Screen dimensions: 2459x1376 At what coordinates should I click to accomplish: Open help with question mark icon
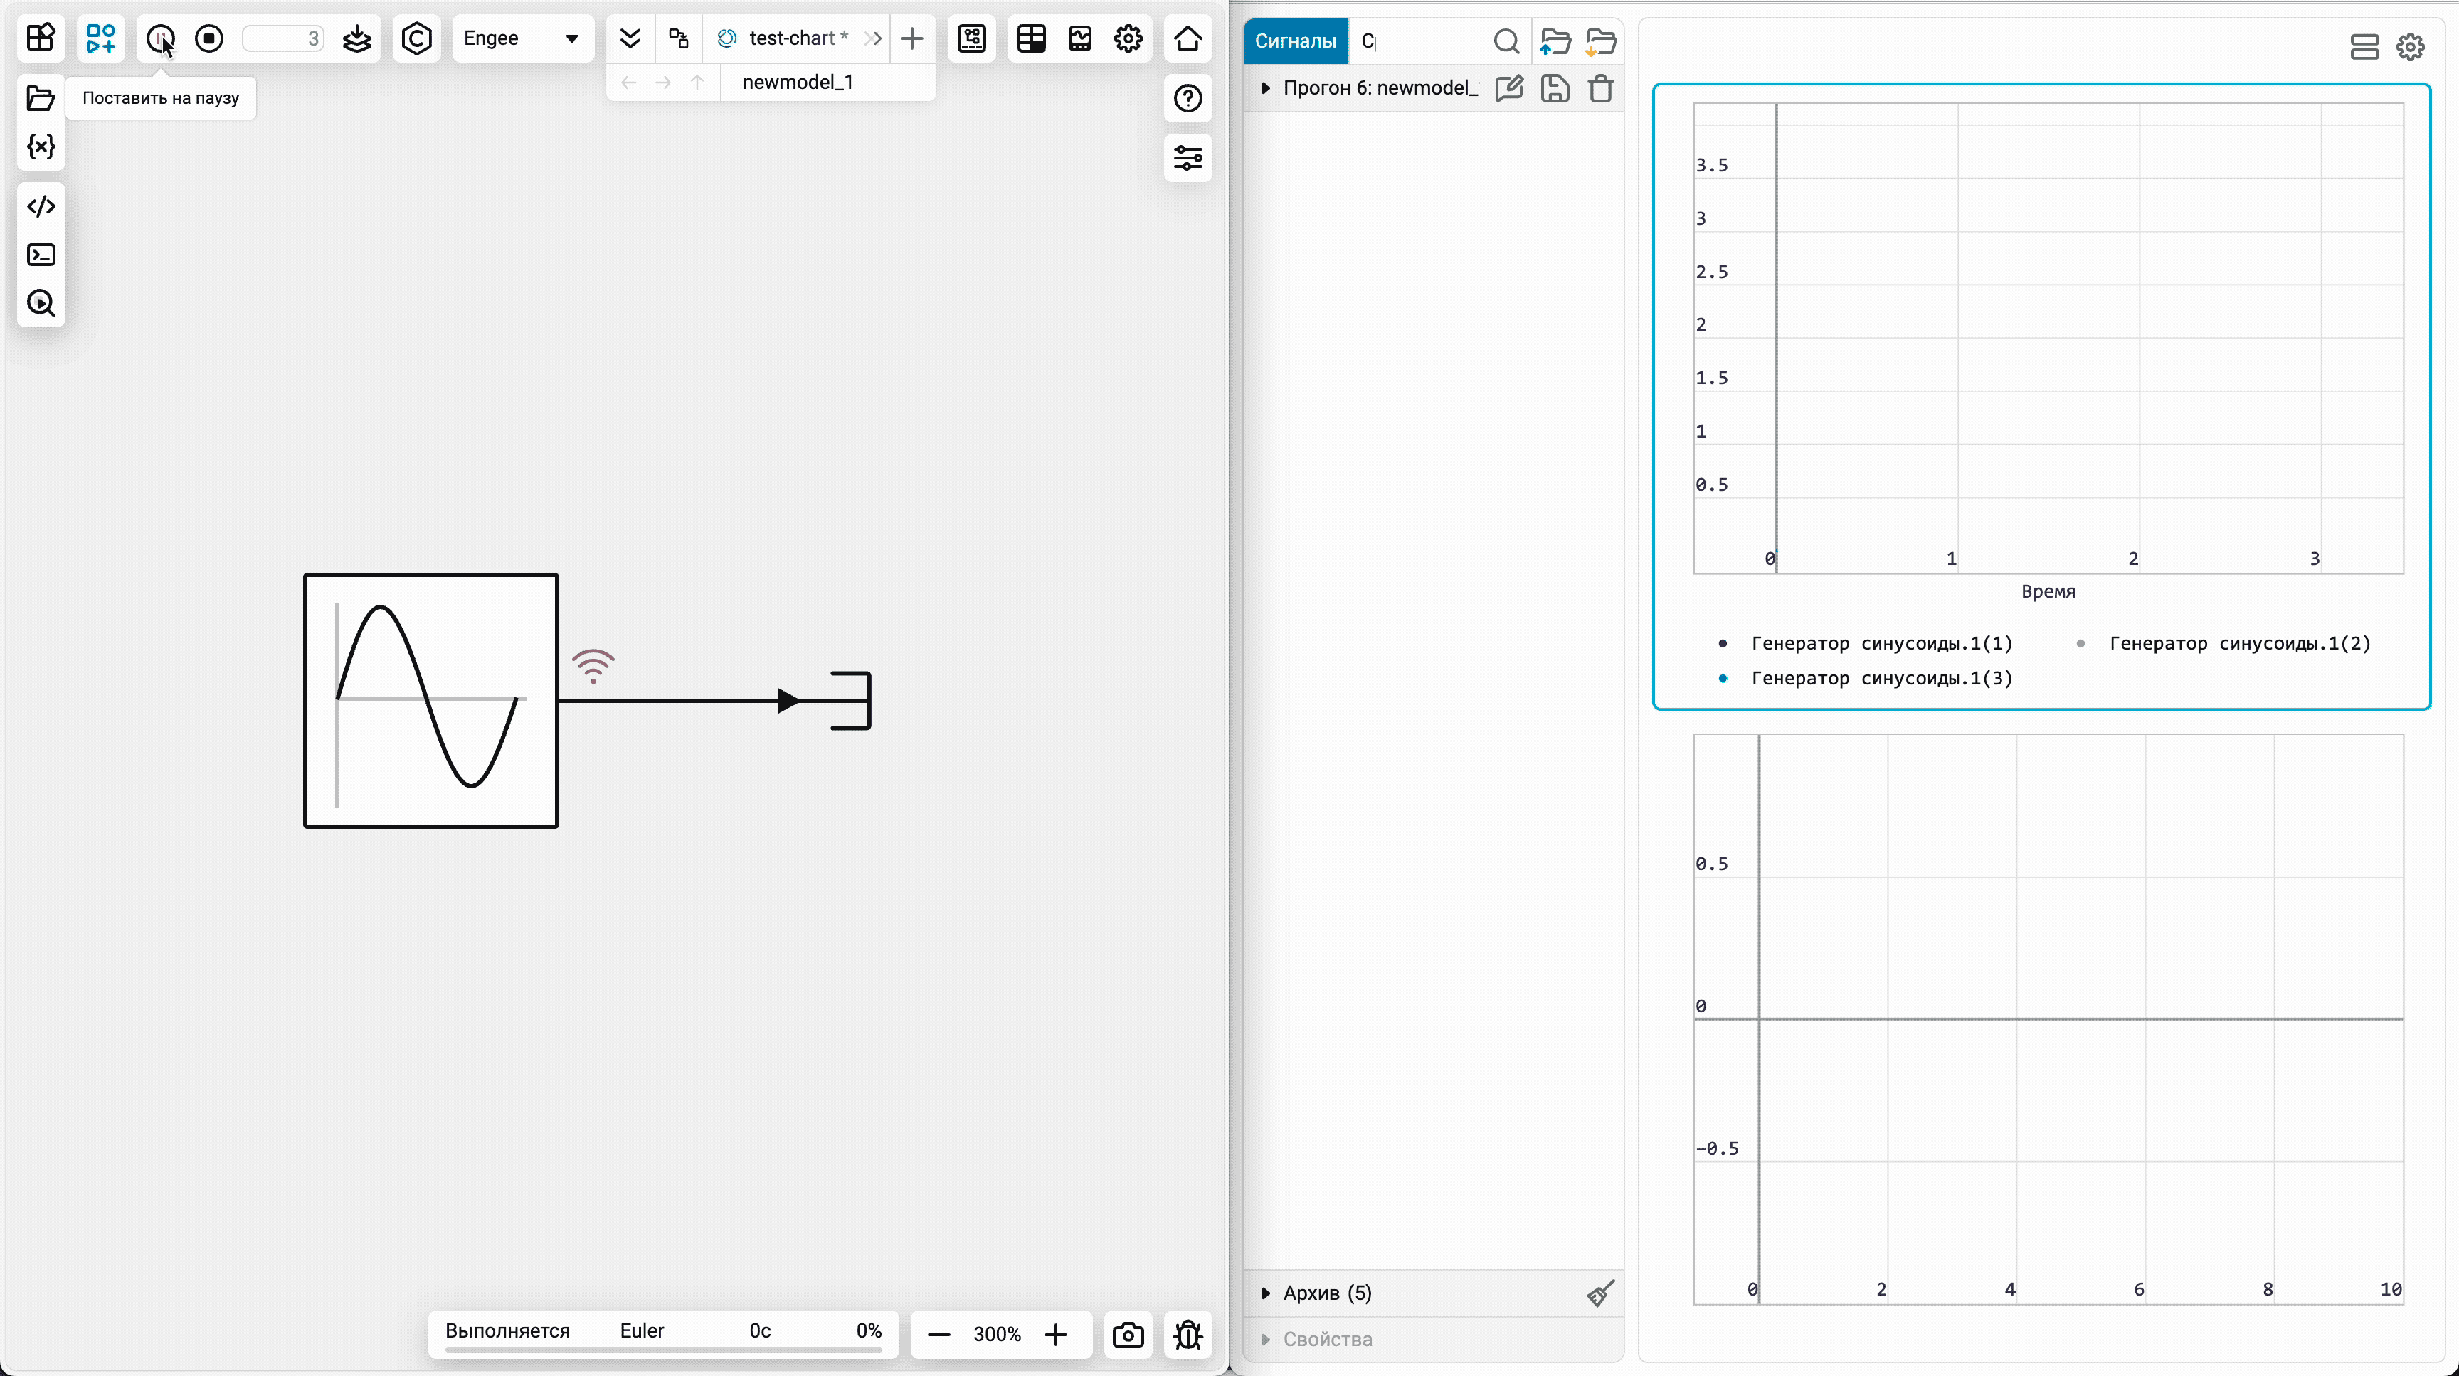[1188, 98]
